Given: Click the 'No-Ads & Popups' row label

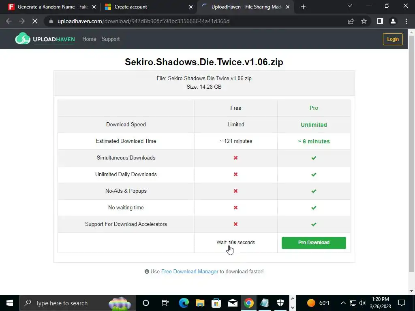Looking at the screenshot, I should tap(126, 191).
